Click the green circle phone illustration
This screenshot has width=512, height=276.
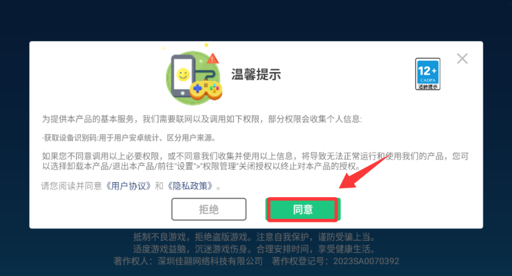point(193,78)
